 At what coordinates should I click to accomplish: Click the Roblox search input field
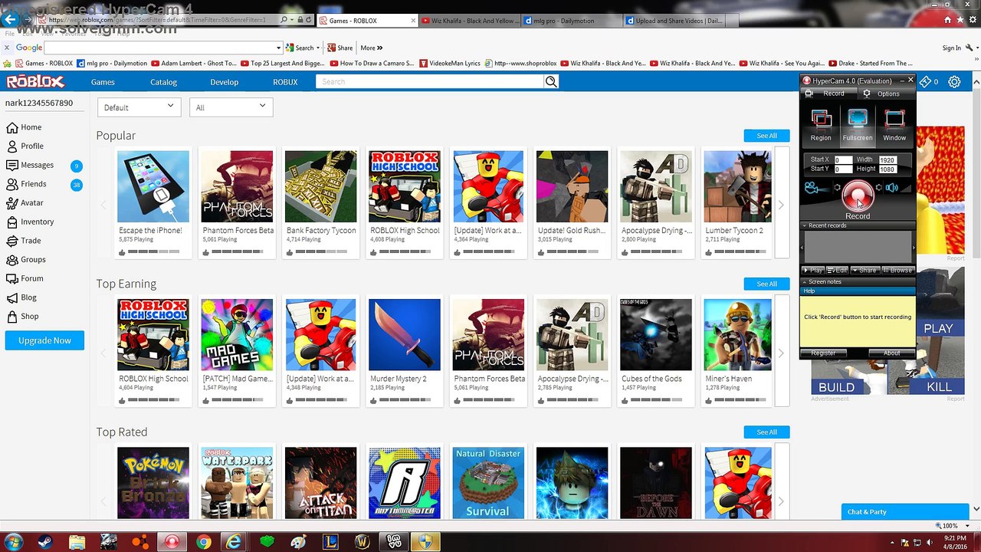[x=430, y=81]
